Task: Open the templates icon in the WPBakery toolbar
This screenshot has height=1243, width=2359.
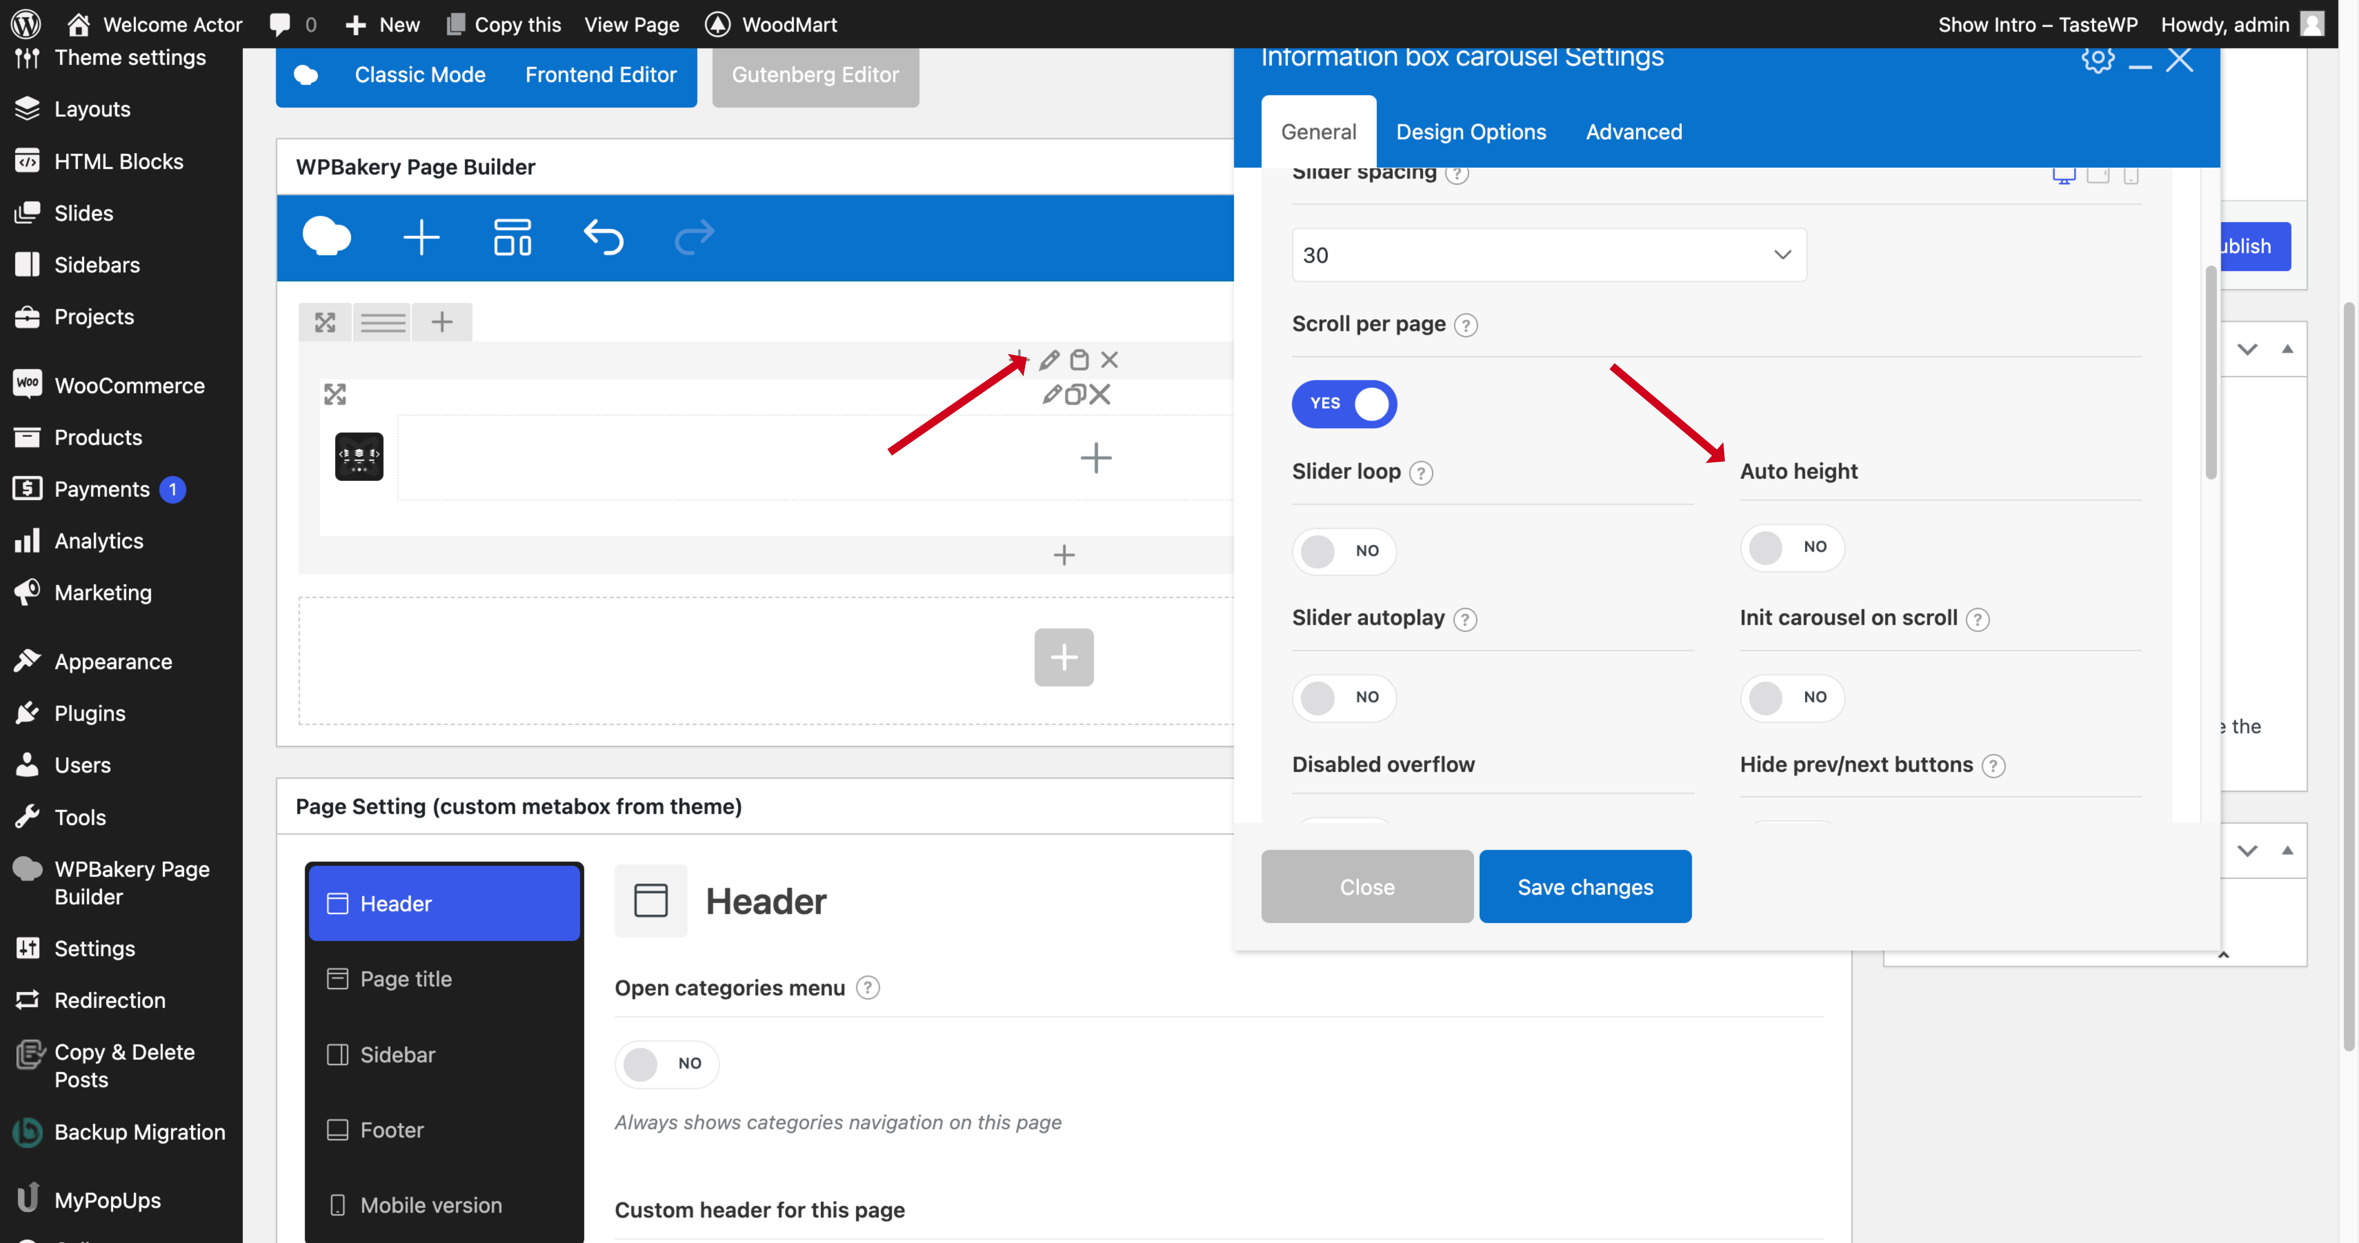Action: (x=513, y=237)
